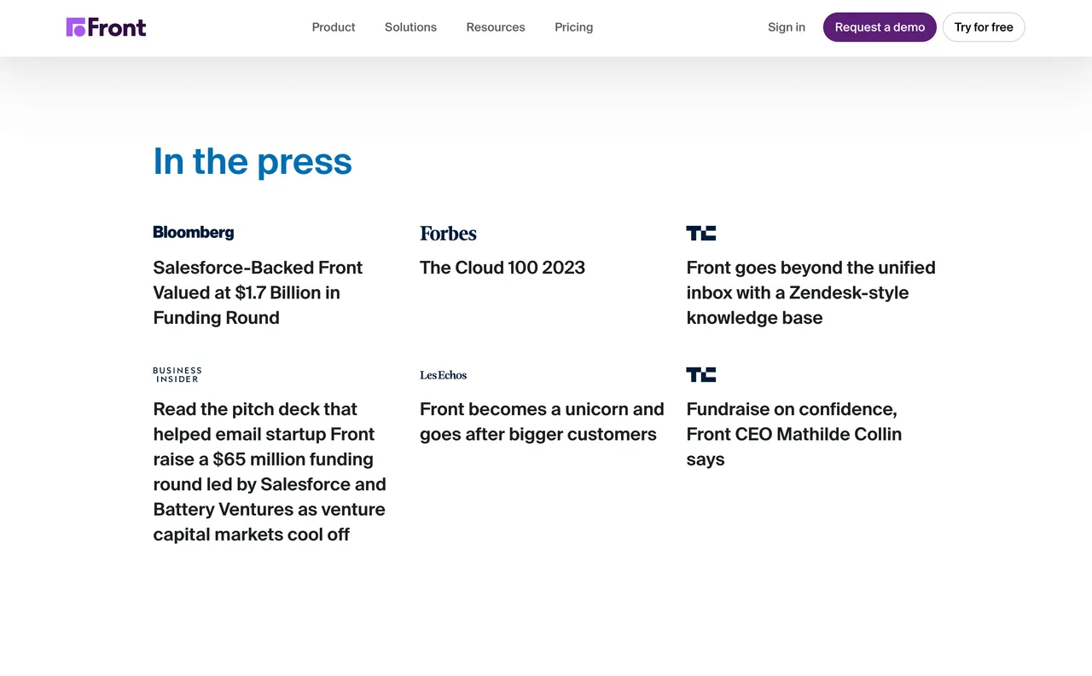The image size is (1092, 676).
Task: Go to the Pricing page
Action: click(573, 27)
